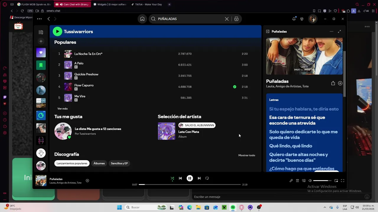Enter fullscreen player mode
This screenshot has width=378, height=212.
(x=343, y=181)
